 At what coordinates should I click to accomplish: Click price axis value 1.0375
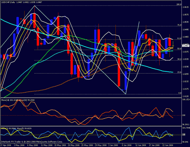pos(186,52)
